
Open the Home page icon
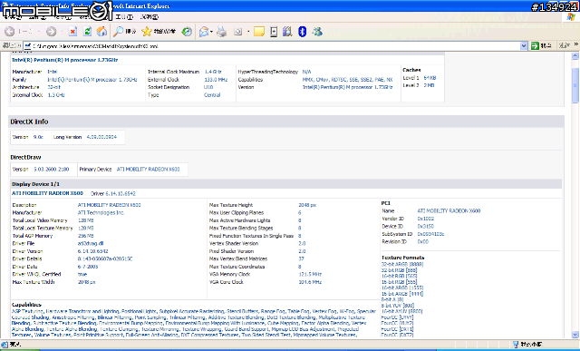tap(101, 32)
